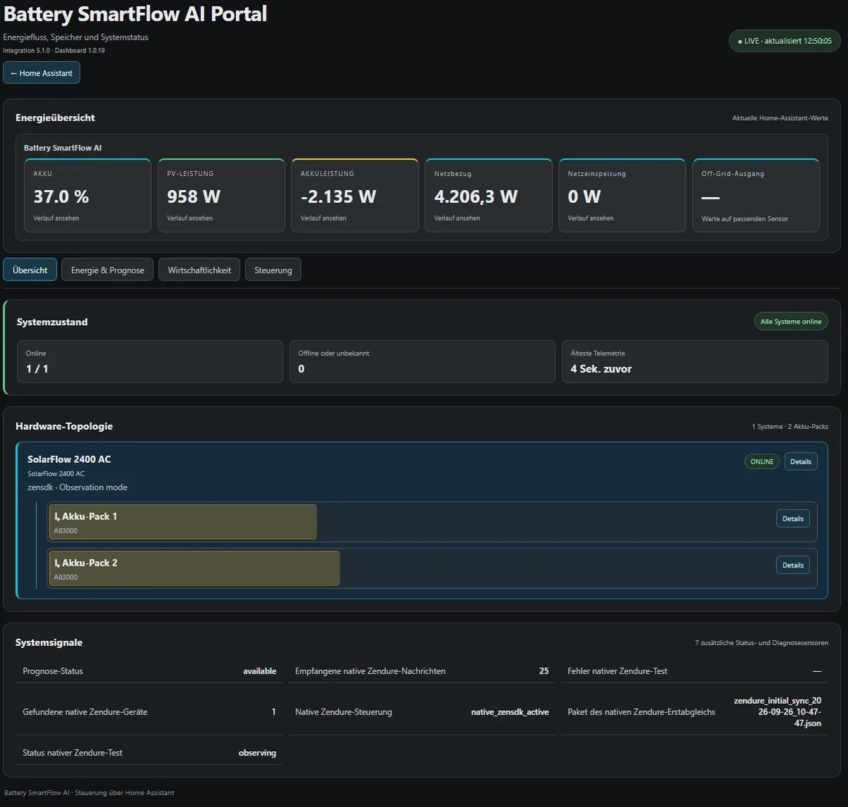Screen dimensions: 848x807
Task: Click Verlauf ansehen under AKKU
Action: coord(56,218)
